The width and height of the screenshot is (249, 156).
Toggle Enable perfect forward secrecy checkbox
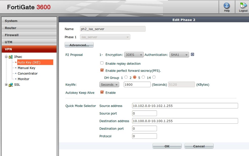pyautogui.click(x=102, y=70)
